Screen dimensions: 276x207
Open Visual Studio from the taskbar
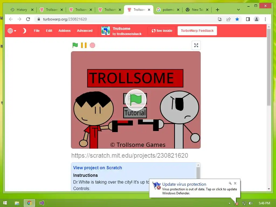pyautogui.click(x=42, y=203)
